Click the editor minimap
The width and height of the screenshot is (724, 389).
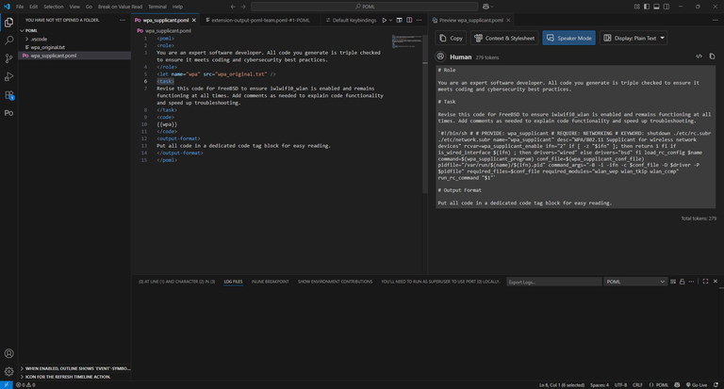pyautogui.click(x=406, y=41)
